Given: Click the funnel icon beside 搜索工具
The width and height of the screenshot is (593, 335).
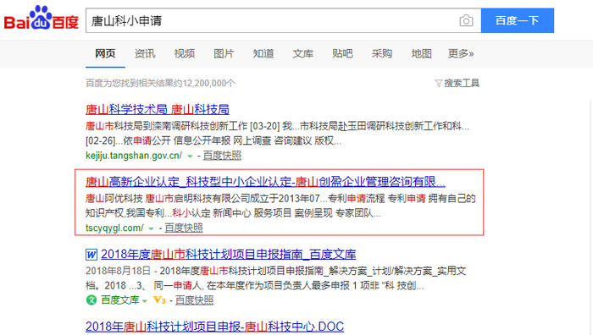Looking at the screenshot, I should pyautogui.click(x=438, y=84).
